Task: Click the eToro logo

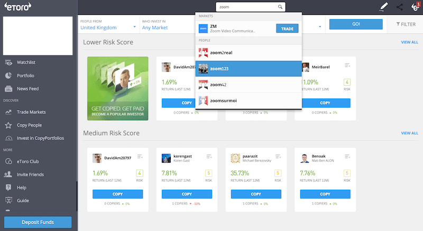Action: (x=18, y=6)
